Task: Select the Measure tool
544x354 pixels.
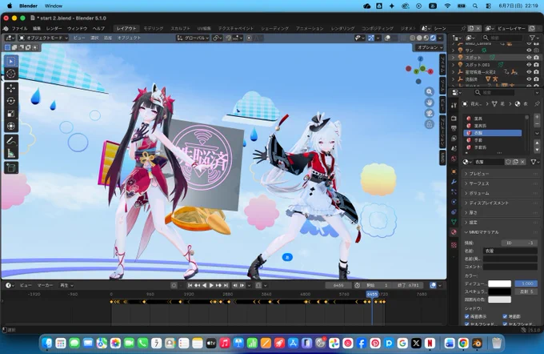Action: [11, 153]
